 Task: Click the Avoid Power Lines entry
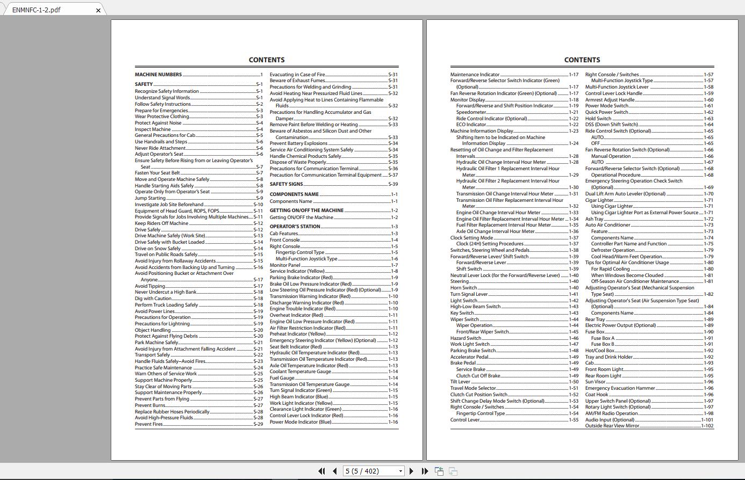[x=199, y=311]
